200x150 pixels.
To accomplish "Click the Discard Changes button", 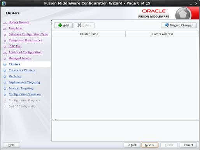I will click(179, 25).
